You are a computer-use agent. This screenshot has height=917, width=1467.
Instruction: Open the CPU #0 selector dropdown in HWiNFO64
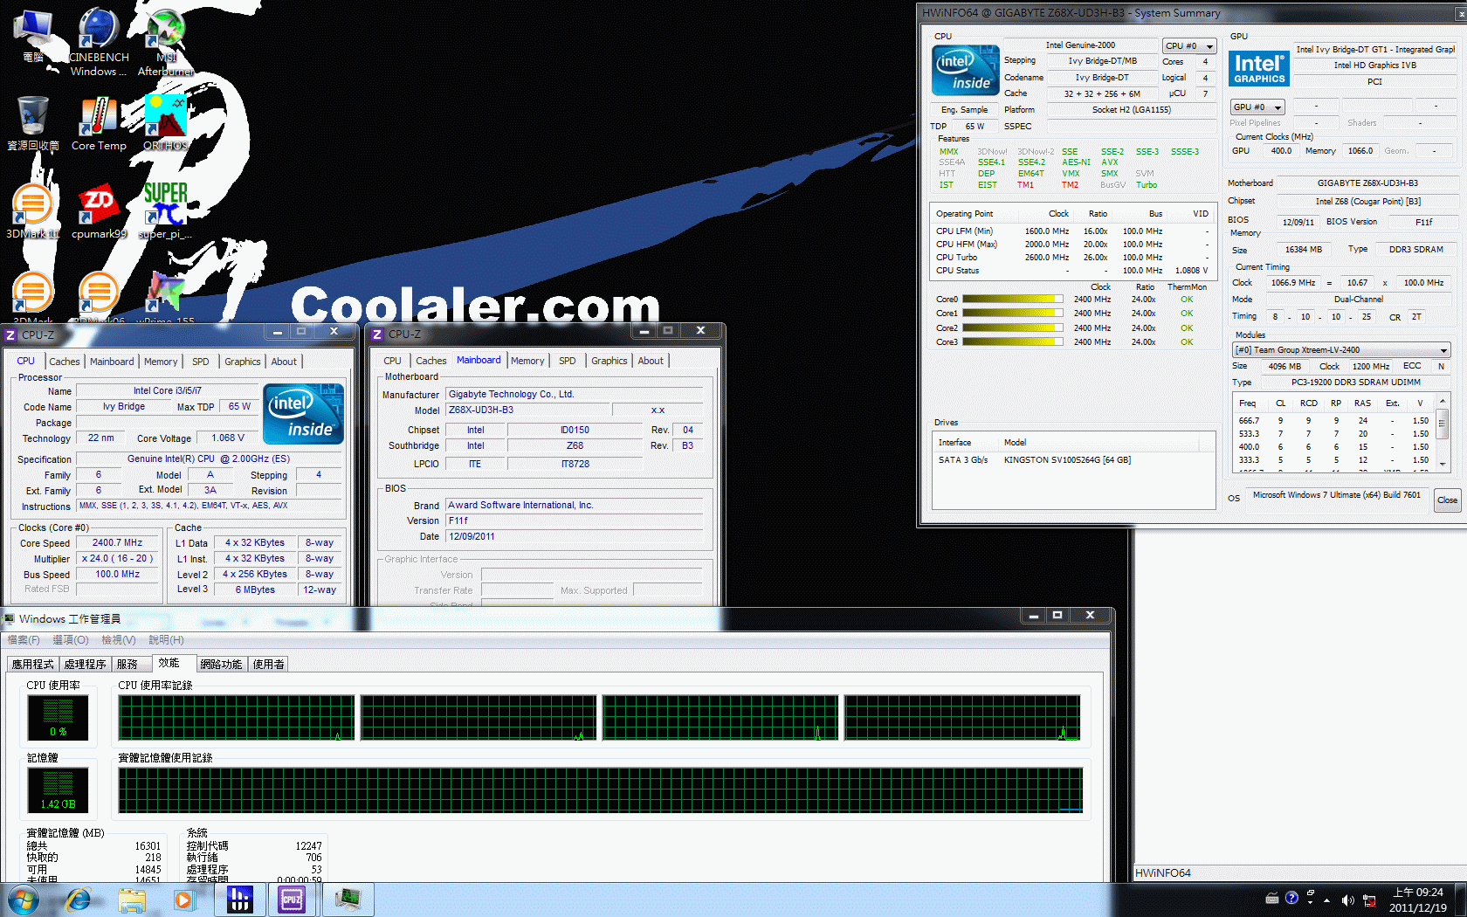click(1189, 45)
